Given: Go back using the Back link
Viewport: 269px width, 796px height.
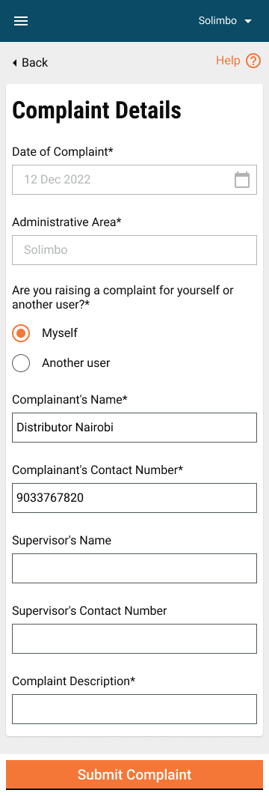Looking at the screenshot, I should pyautogui.click(x=30, y=63).
